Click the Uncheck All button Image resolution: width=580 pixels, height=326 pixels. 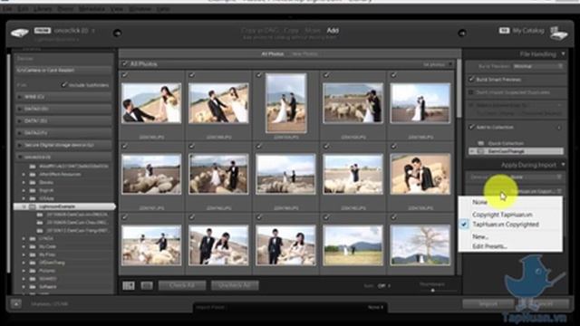pyautogui.click(x=235, y=285)
